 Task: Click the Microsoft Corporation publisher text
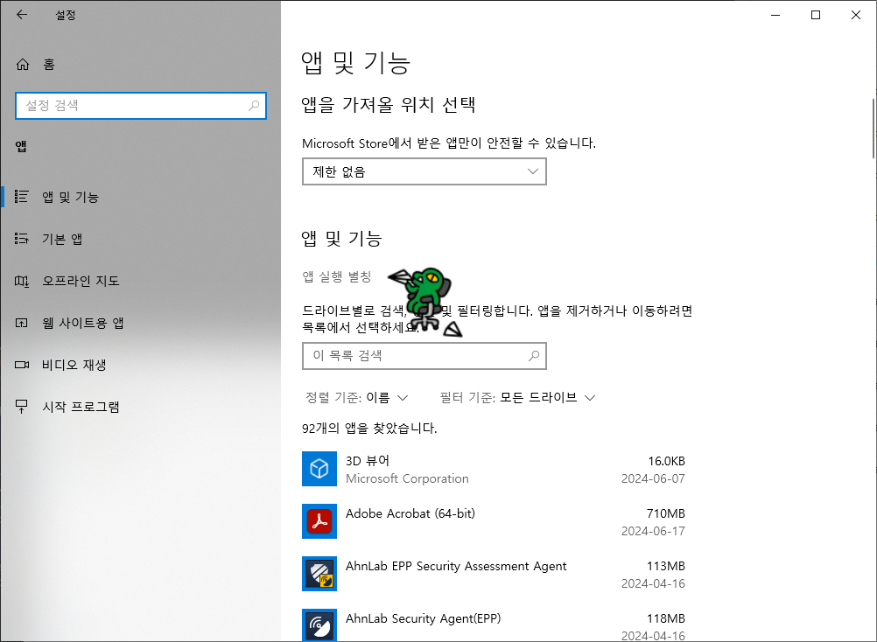click(407, 478)
